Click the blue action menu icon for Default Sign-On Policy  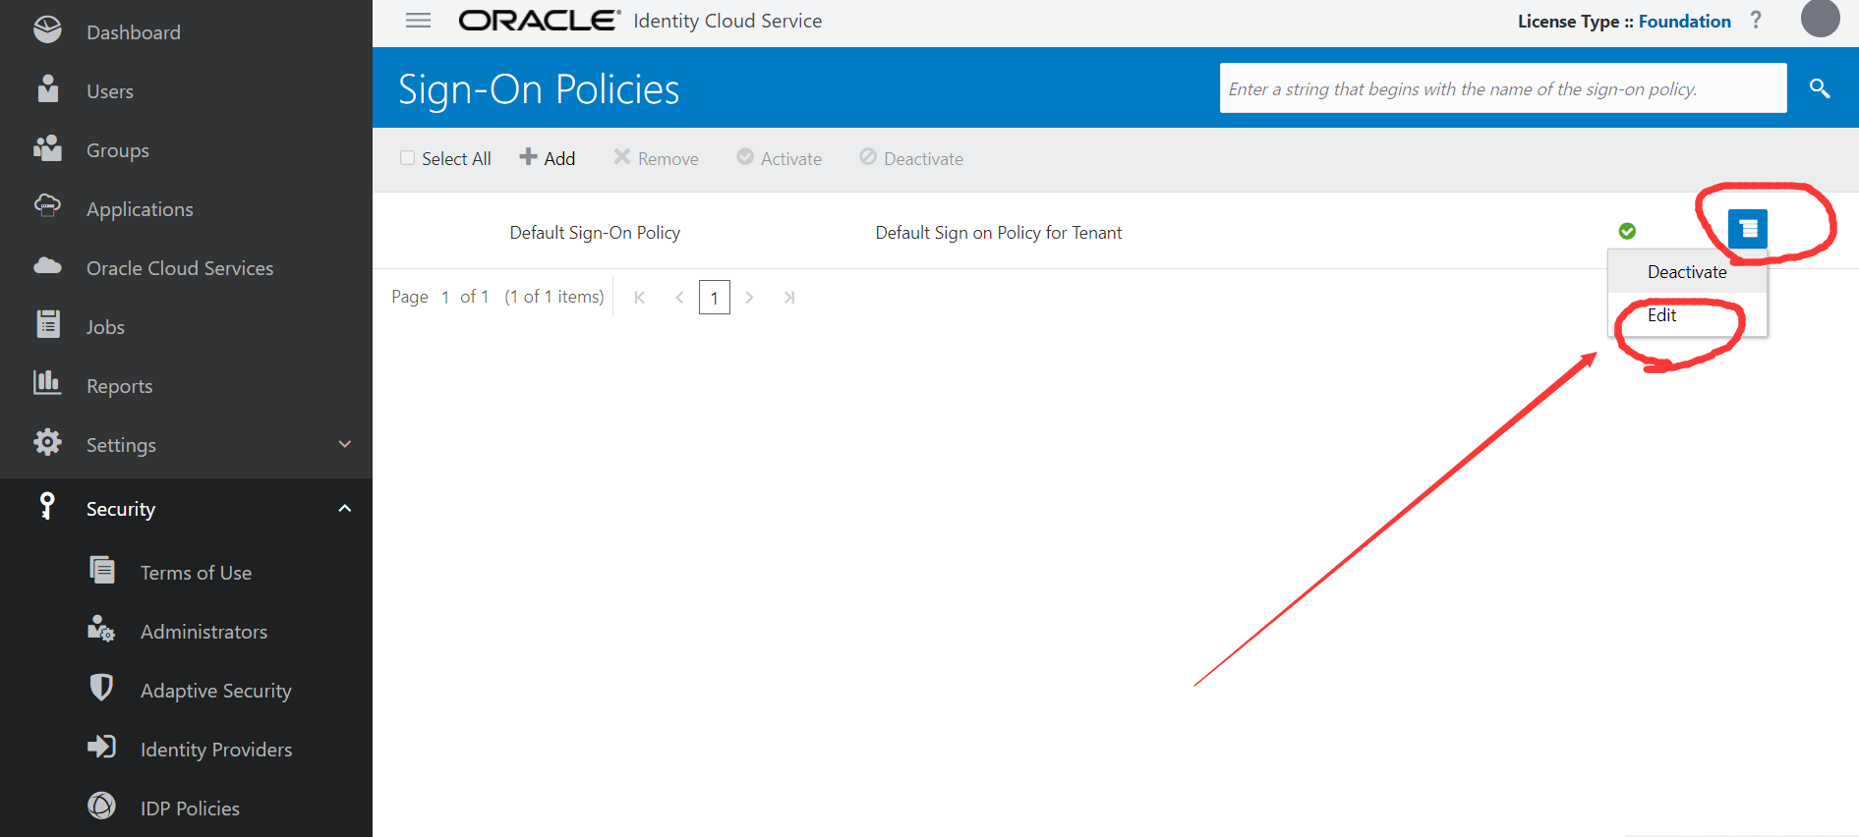(x=1747, y=230)
